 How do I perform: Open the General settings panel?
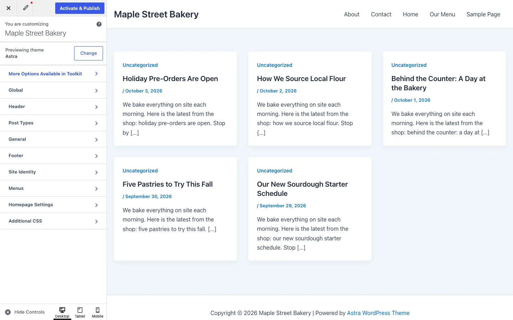tap(53, 139)
